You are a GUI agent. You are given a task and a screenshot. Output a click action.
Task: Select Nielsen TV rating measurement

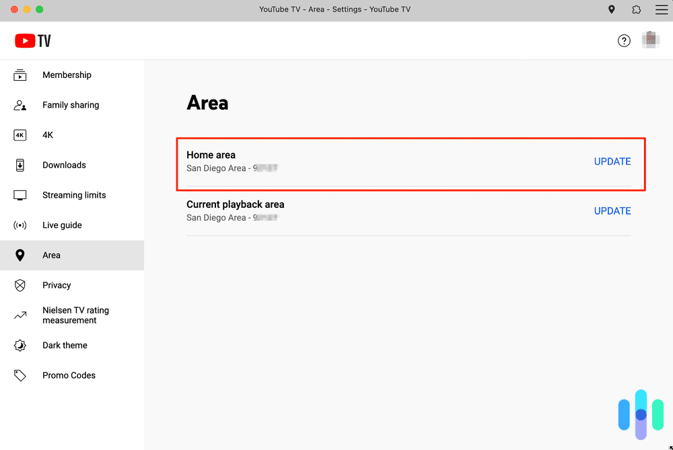[75, 315]
